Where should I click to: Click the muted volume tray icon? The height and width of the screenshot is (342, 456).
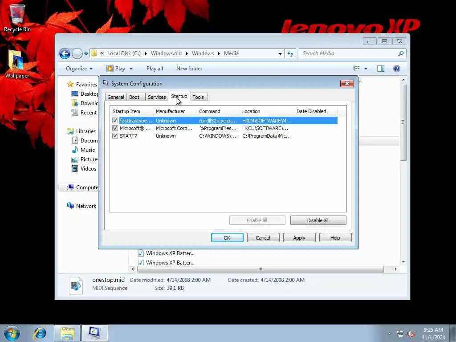click(x=411, y=334)
